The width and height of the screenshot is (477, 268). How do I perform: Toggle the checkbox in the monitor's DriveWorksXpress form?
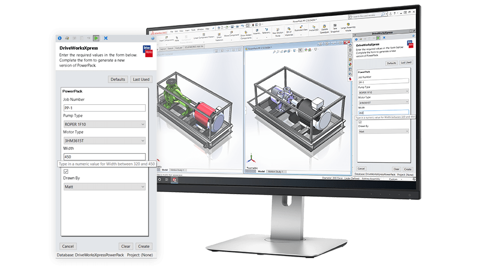[360, 122]
